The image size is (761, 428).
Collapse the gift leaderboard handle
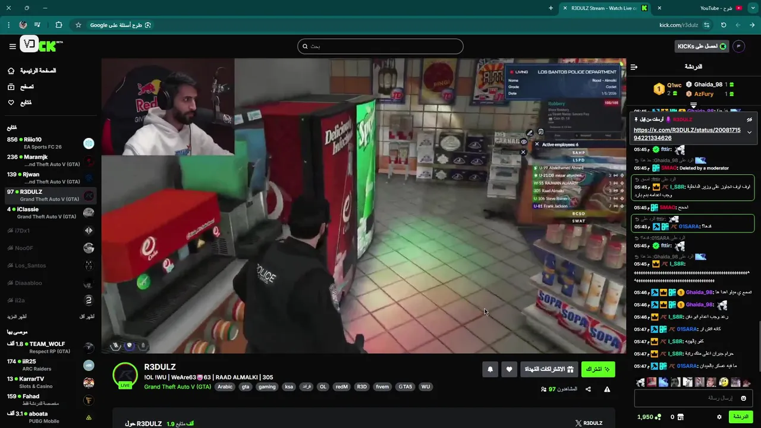(693, 105)
